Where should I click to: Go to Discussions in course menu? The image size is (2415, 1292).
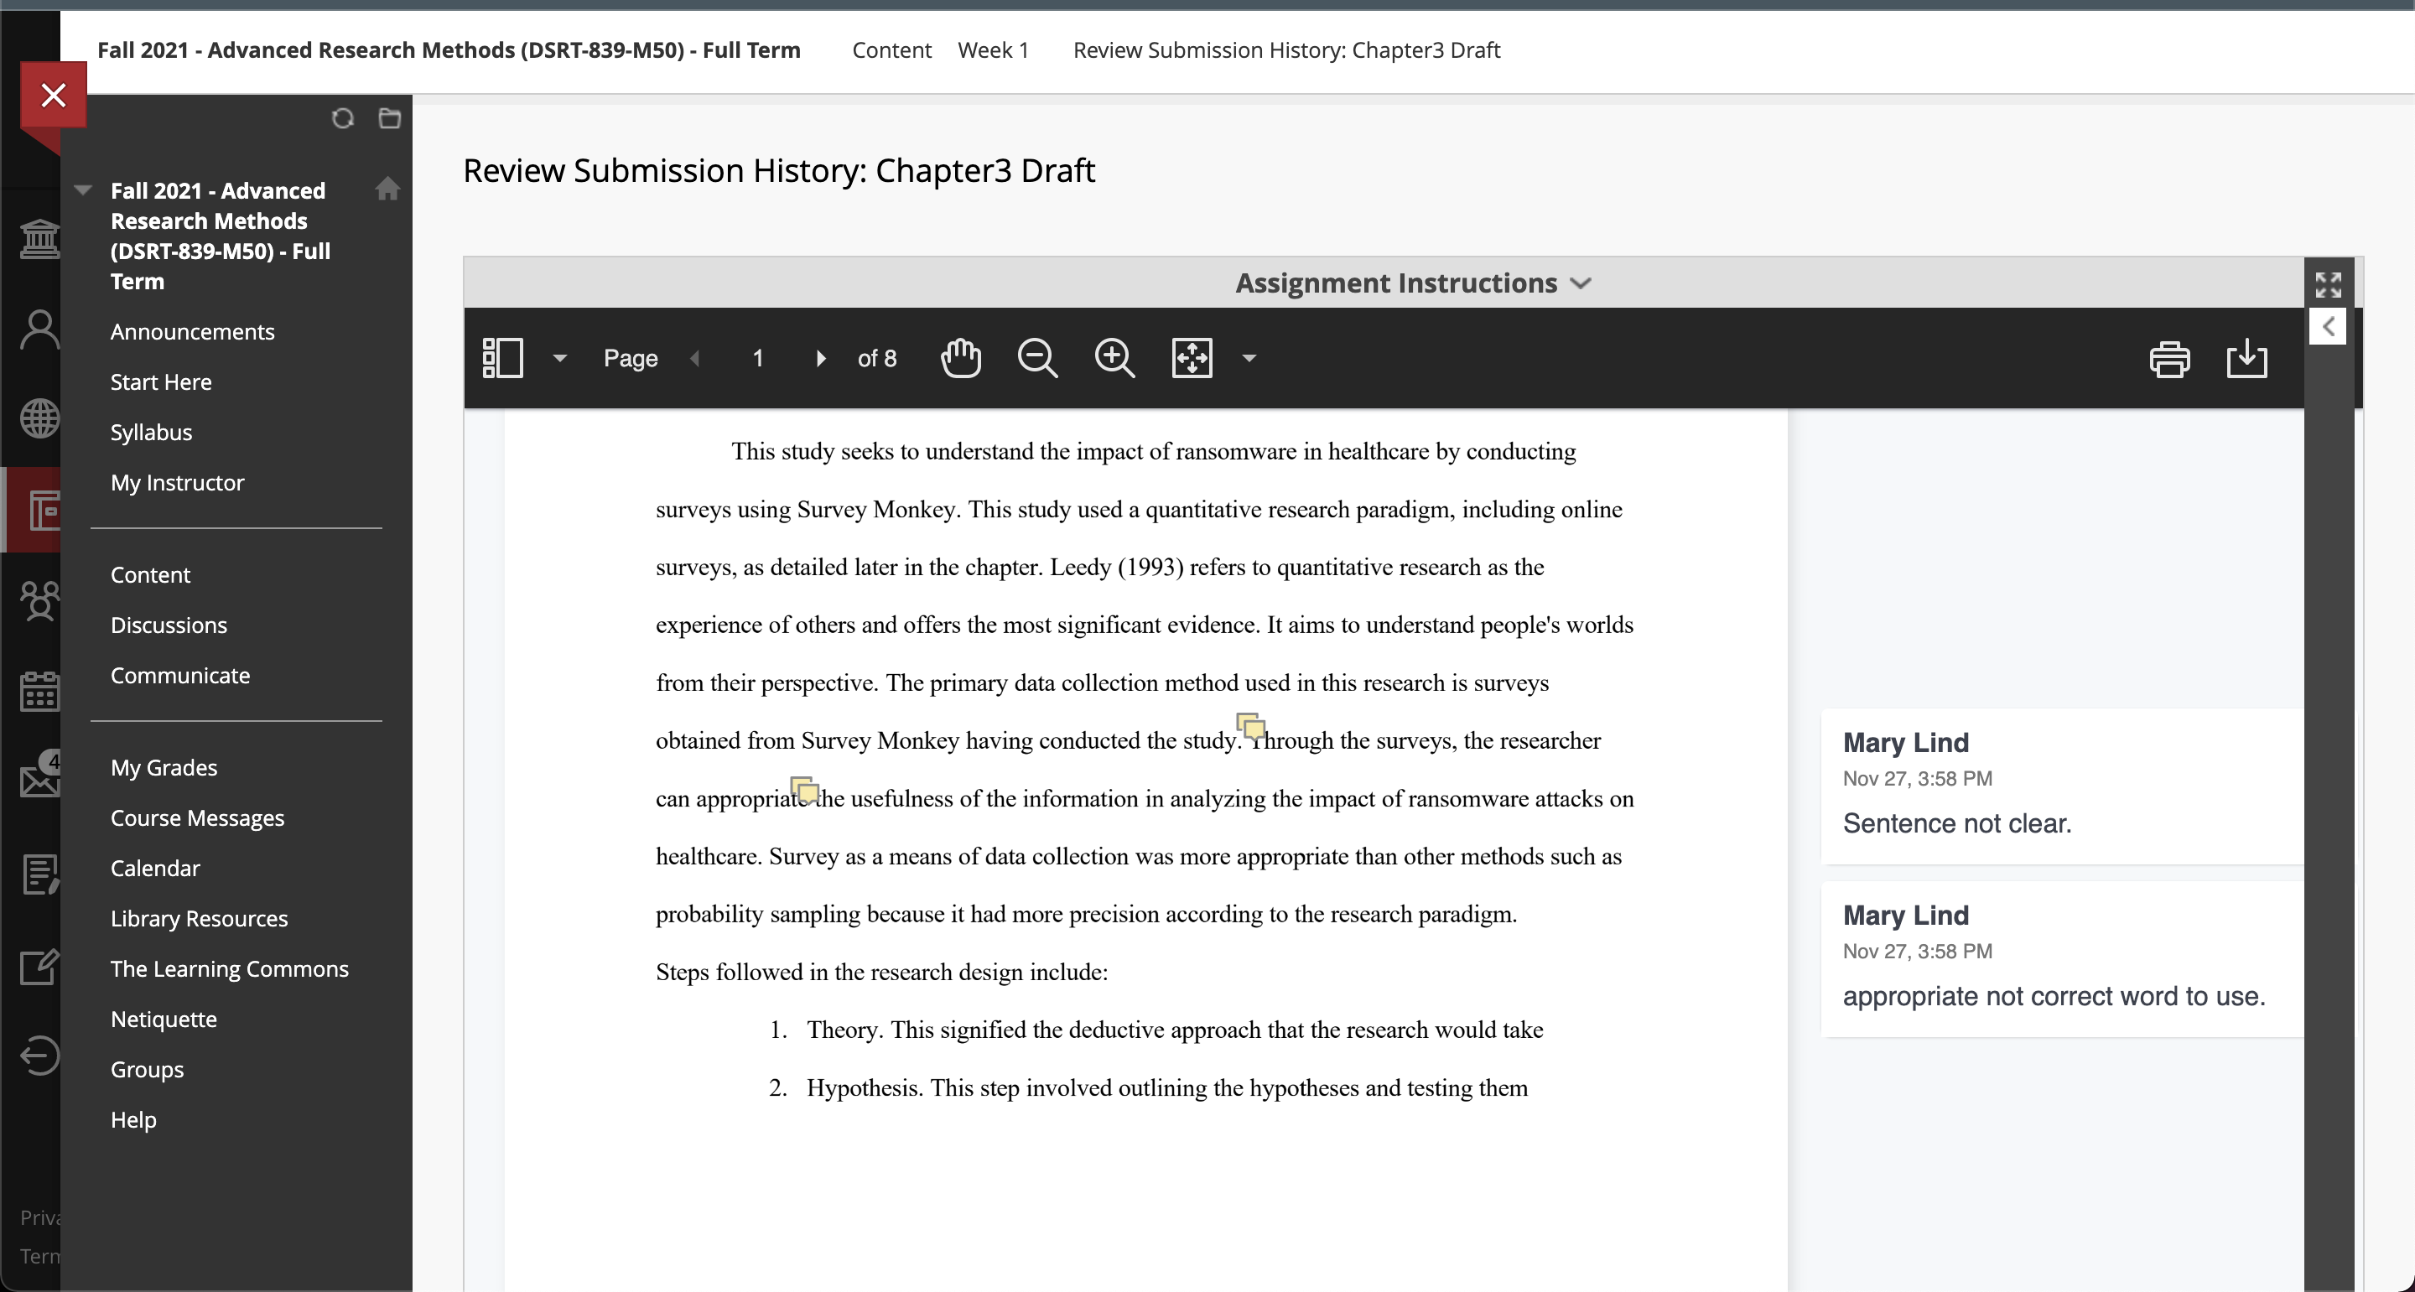coord(169,625)
